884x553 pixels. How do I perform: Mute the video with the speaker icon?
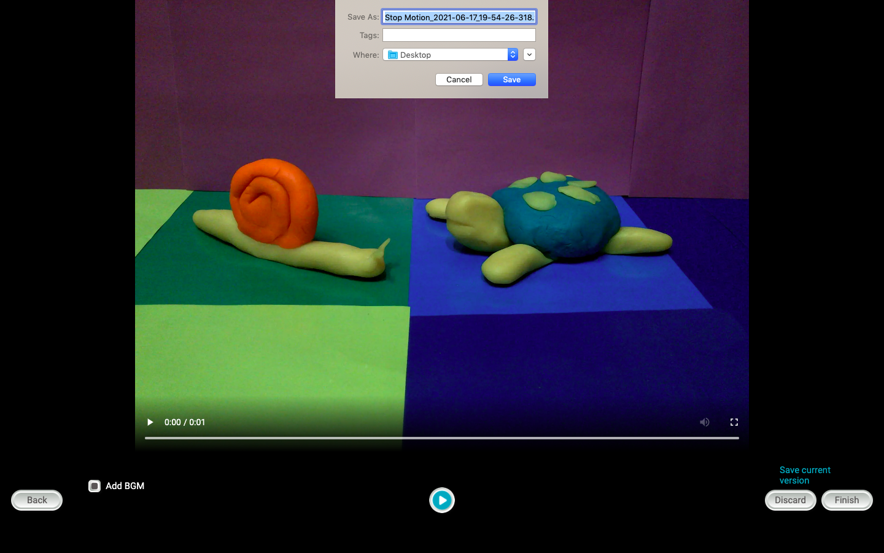pos(704,422)
